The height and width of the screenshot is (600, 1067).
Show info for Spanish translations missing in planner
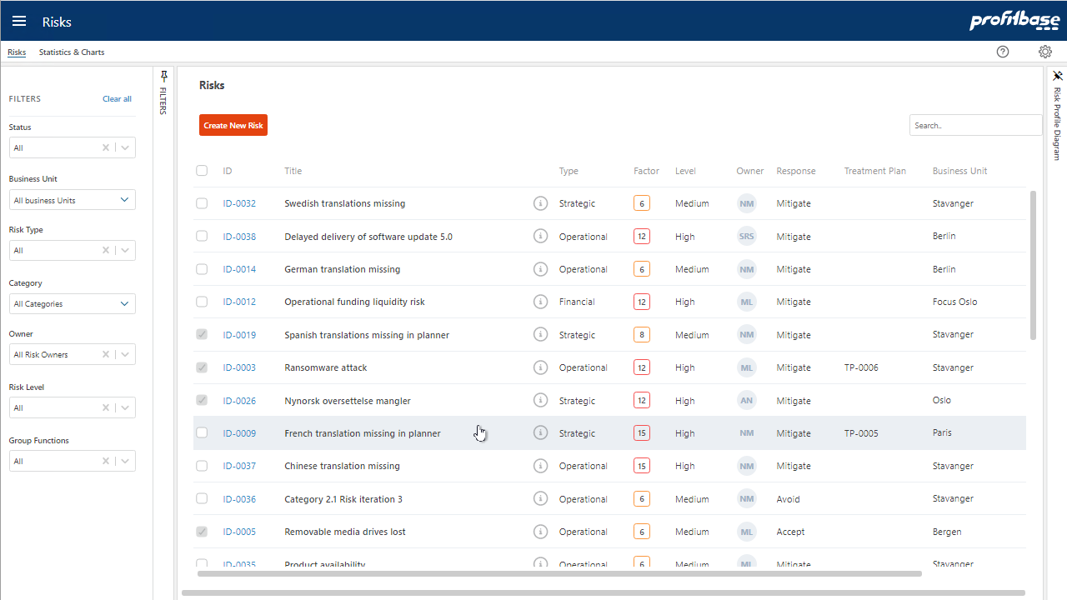point(540,335)
